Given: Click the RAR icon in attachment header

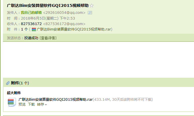Looking at the screenshot, I should (x=34, y=29).
